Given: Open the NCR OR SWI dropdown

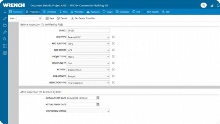Looking at the screenshot, I should point(88,50).
